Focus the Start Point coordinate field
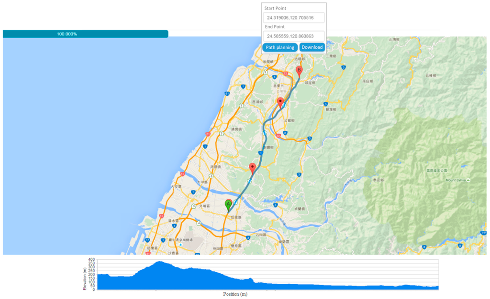 point(293,18)
